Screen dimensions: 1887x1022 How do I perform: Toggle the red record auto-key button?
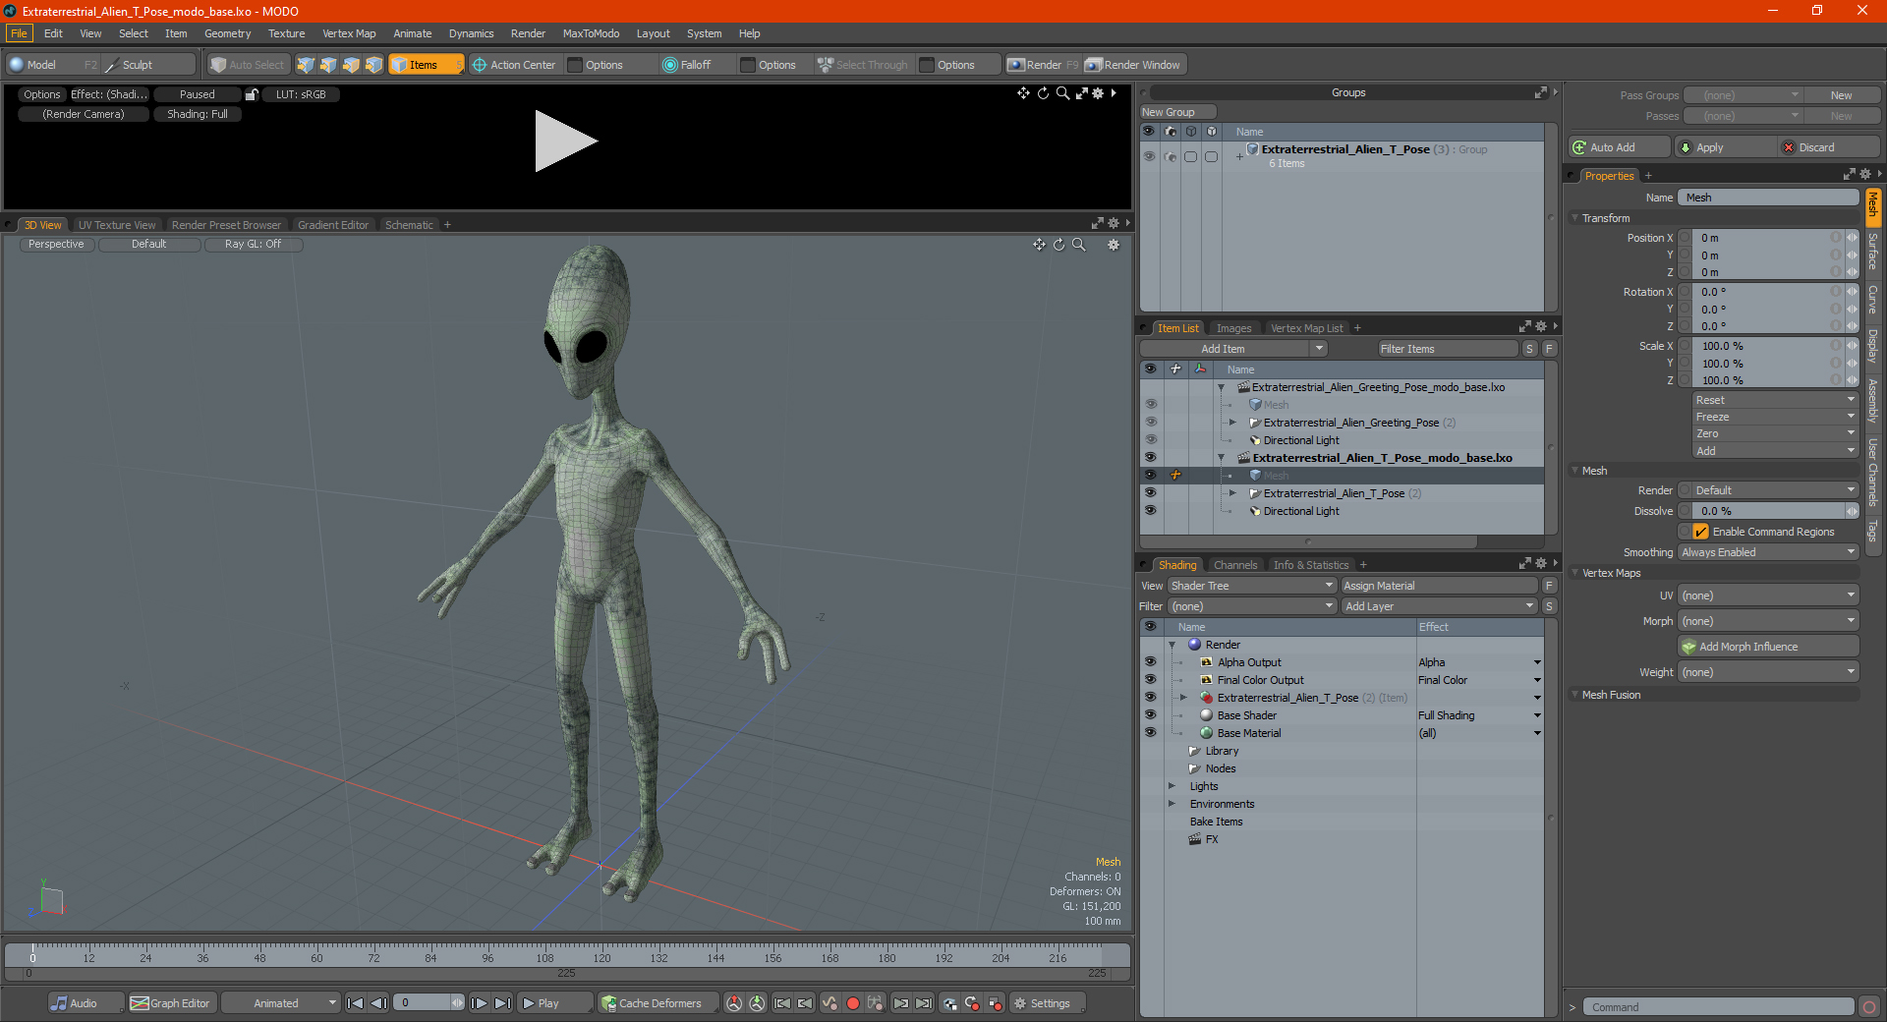853,1003
